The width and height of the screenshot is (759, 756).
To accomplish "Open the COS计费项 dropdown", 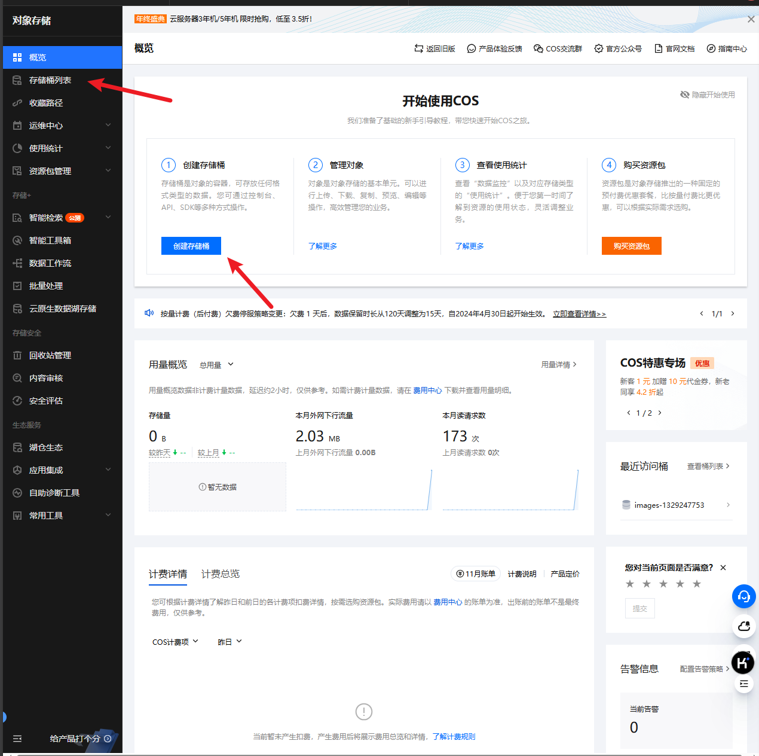I will click(175, 642).
